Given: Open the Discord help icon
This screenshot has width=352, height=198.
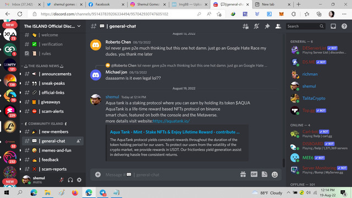Looking at the screenshot, I should click(x=344, y=26).
